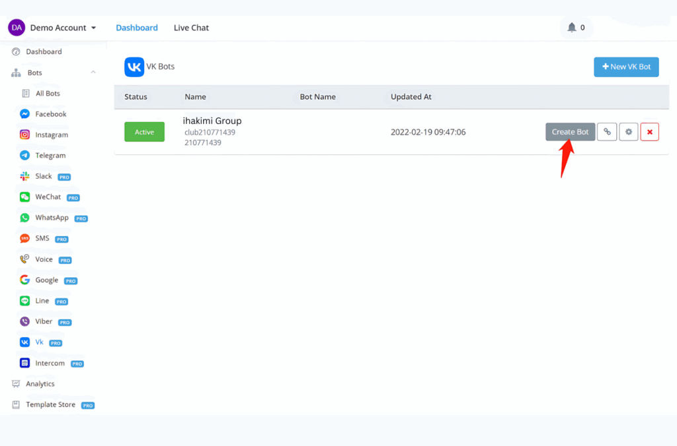This screenshot has height=446, width=677.
Task: Switch to the Live Chat tab
Action: (x=191, y=28)
